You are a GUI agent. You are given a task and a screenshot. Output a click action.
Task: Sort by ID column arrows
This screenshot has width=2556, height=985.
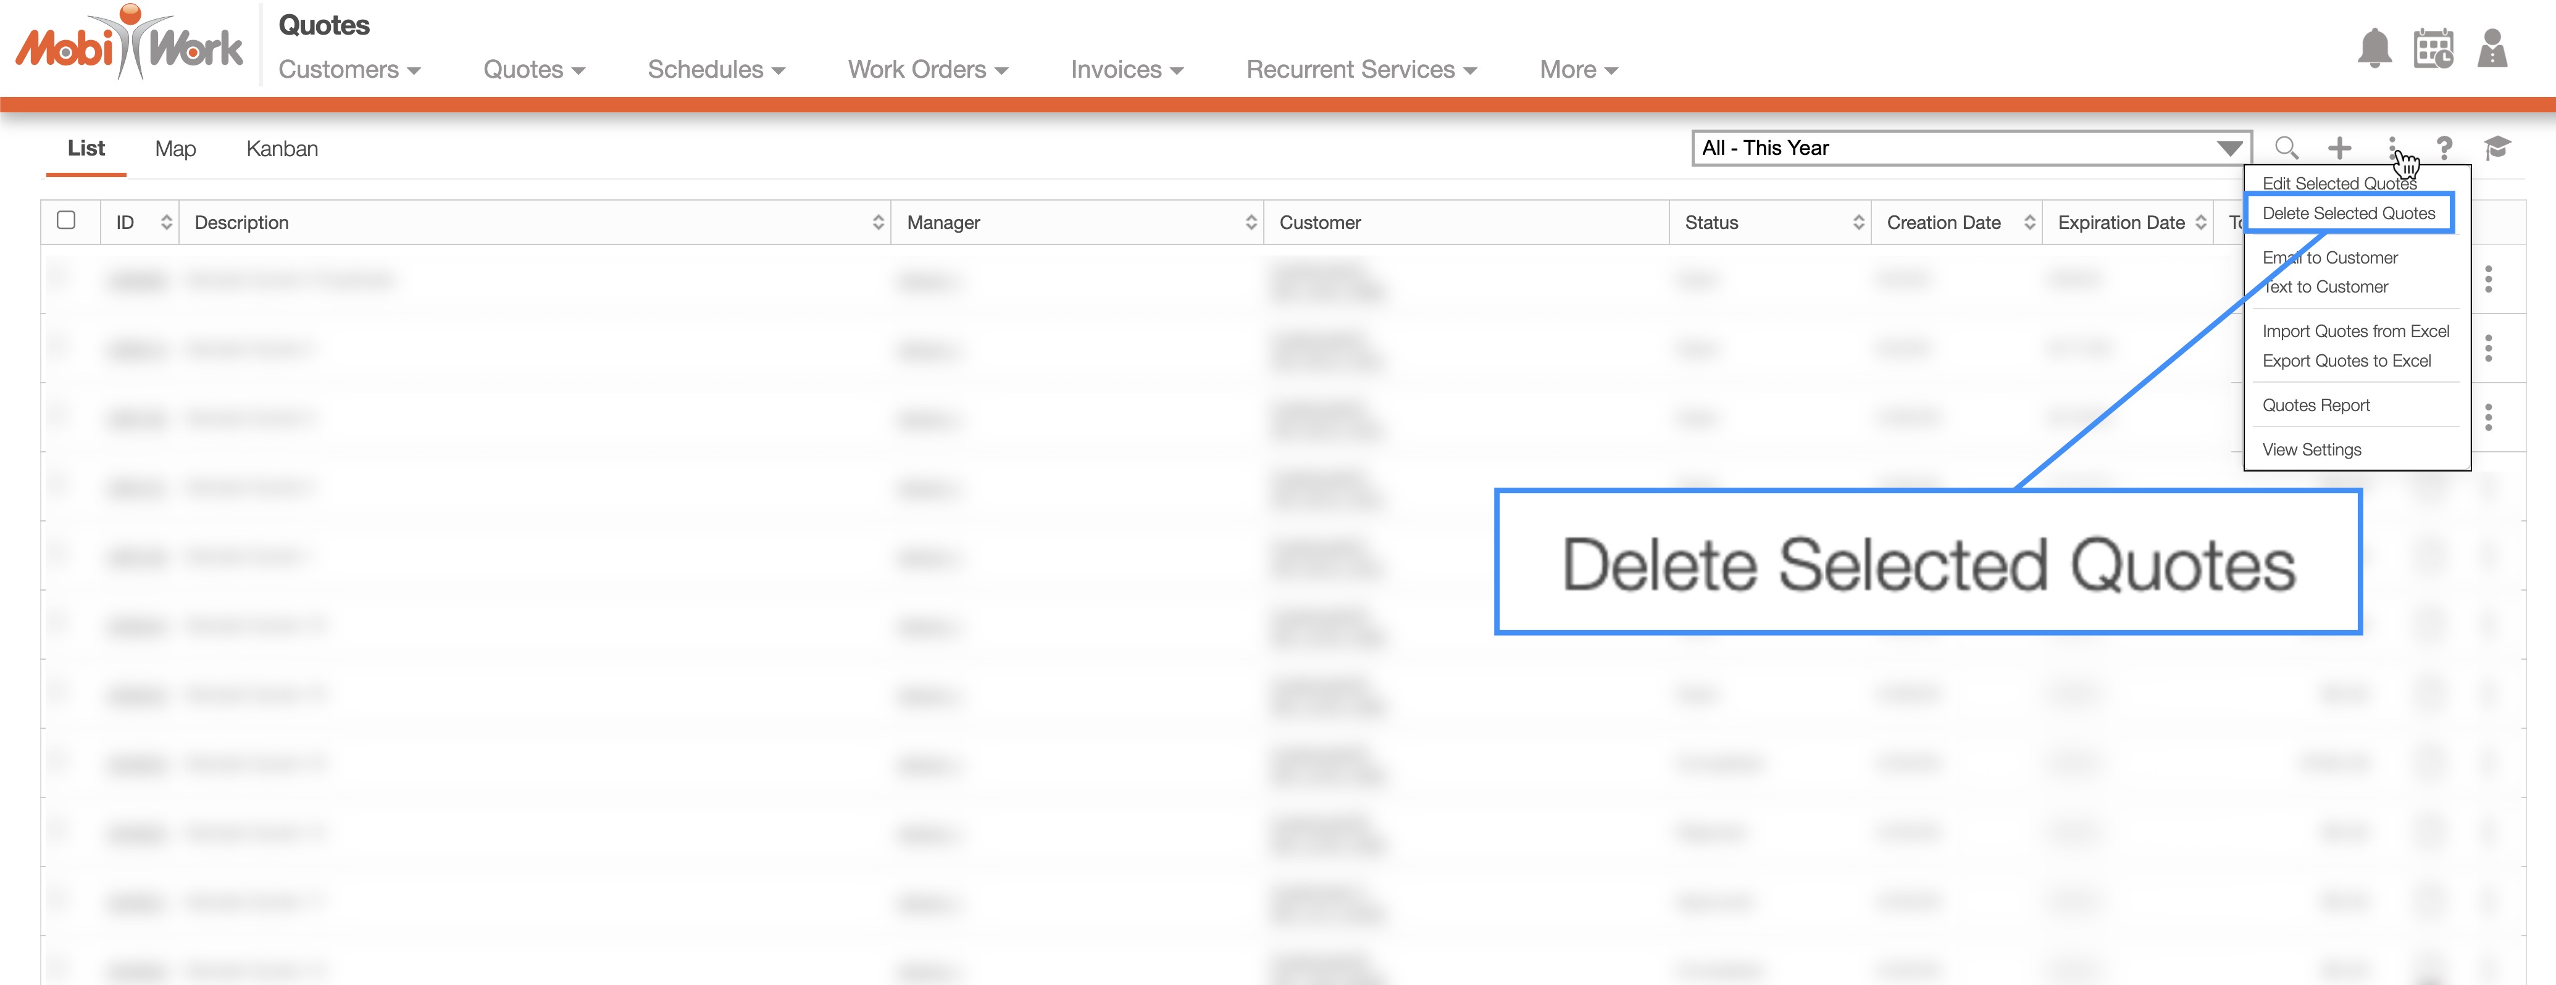point(165,222)
